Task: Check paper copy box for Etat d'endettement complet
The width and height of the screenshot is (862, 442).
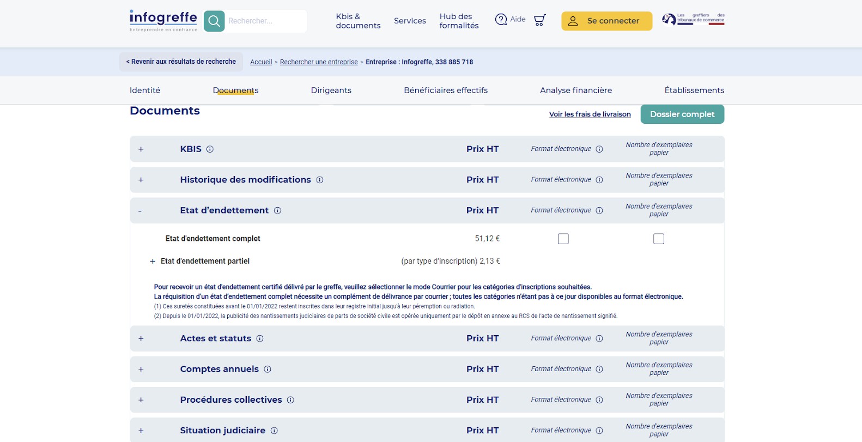Action: click(659, 239)
